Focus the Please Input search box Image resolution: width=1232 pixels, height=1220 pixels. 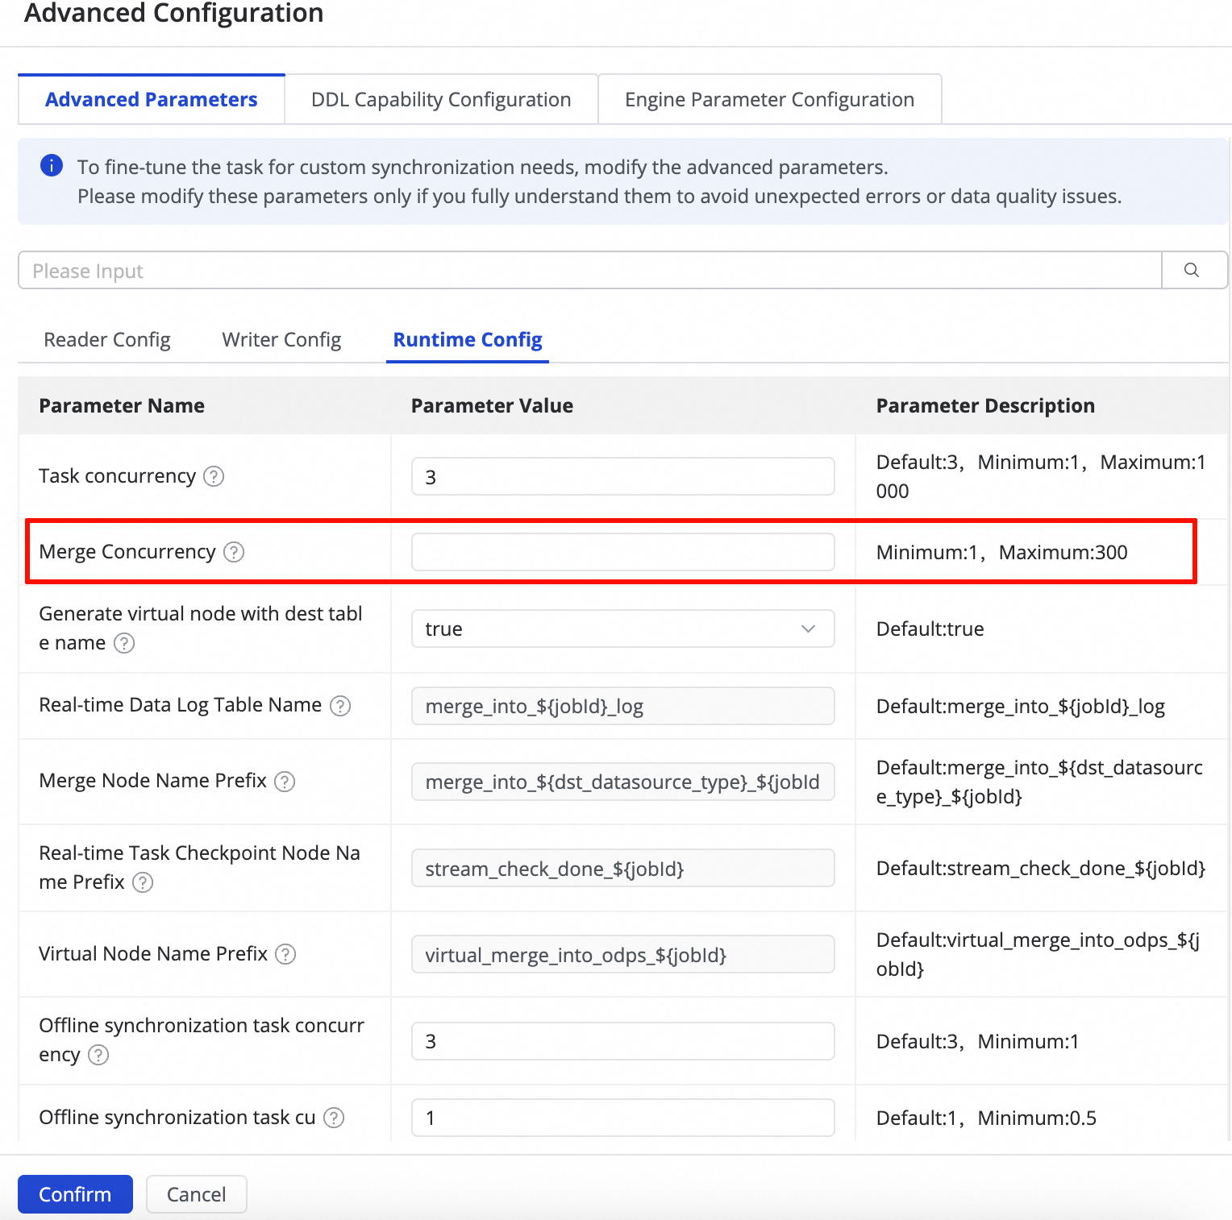[589, 271]
